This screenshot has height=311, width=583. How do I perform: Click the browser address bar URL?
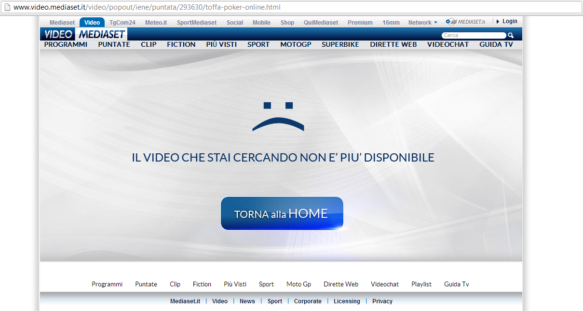pyautogui.click(x=147, y=7)
